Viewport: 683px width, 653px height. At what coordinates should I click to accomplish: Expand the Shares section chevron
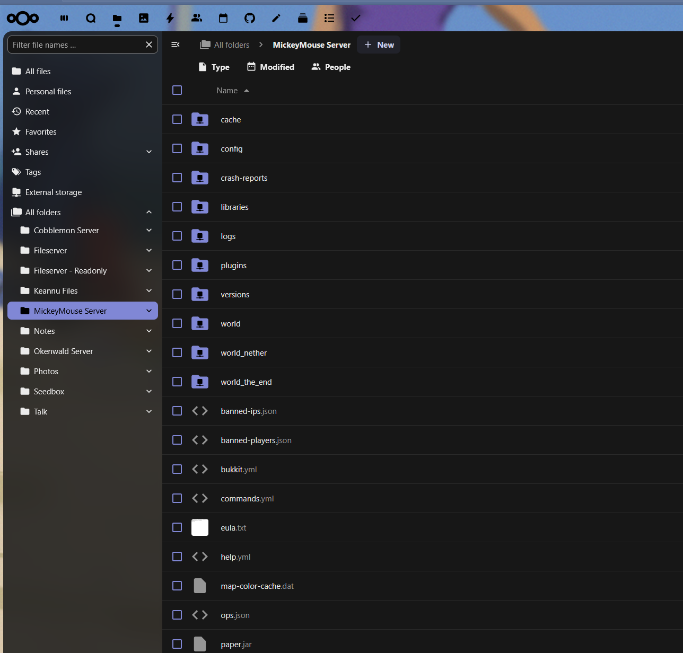(x=149, y=152)
